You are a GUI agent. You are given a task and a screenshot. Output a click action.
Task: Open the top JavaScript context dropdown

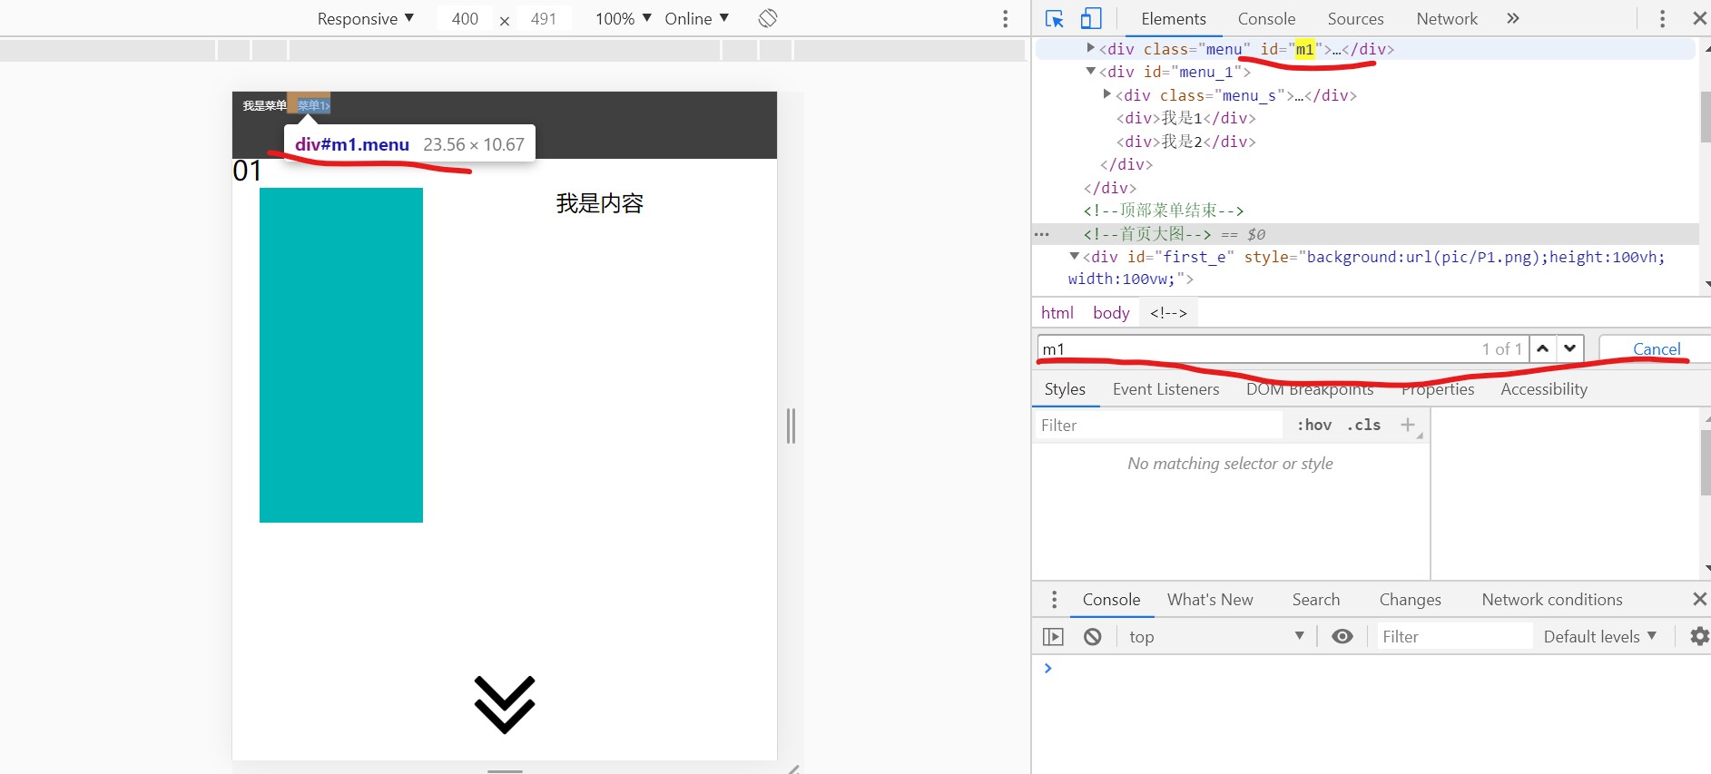(x=1216, y=637)
